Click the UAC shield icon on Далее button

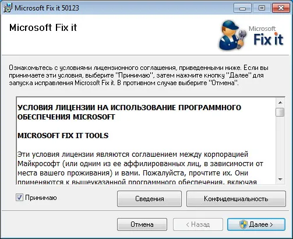[243, 224]
